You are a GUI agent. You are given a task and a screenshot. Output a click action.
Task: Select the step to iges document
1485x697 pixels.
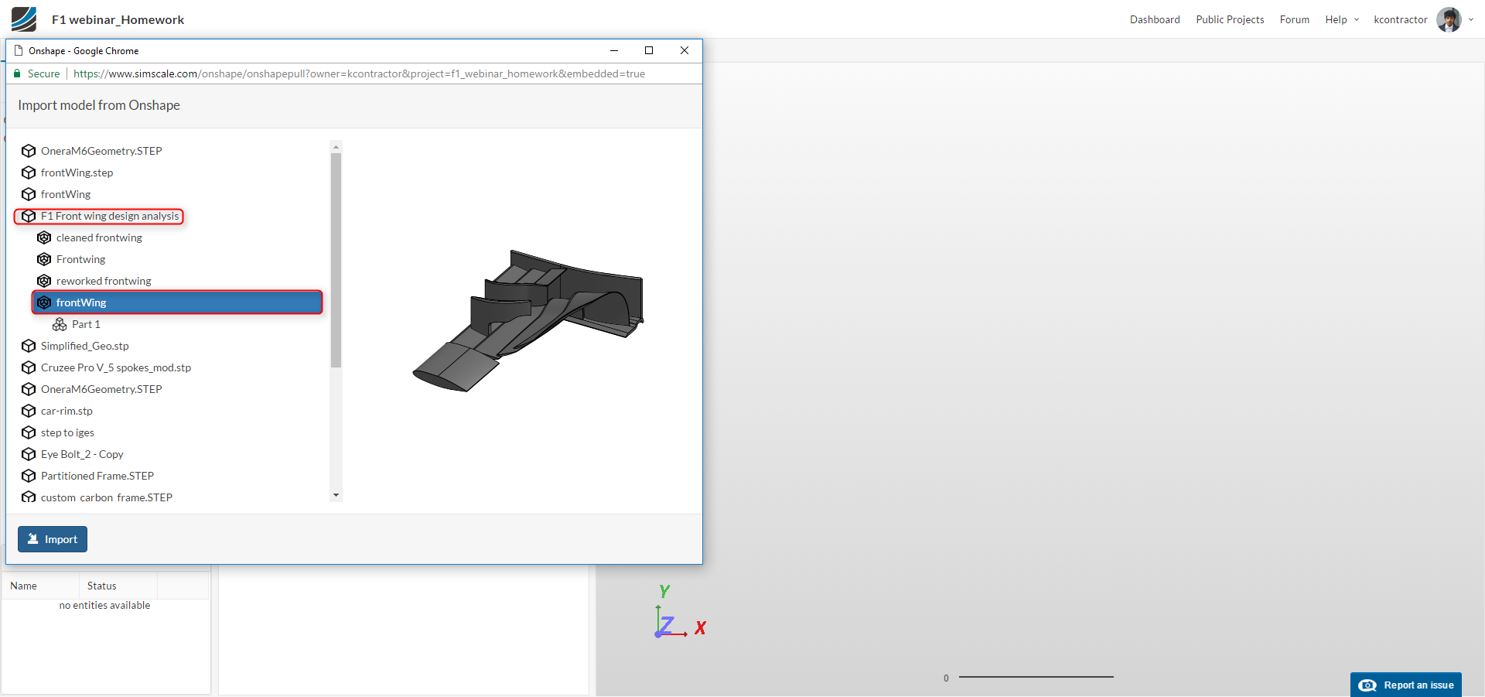pos(67,432)
